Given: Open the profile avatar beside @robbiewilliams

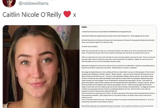Looking at the screenshot, I should [x=9, y=3].
